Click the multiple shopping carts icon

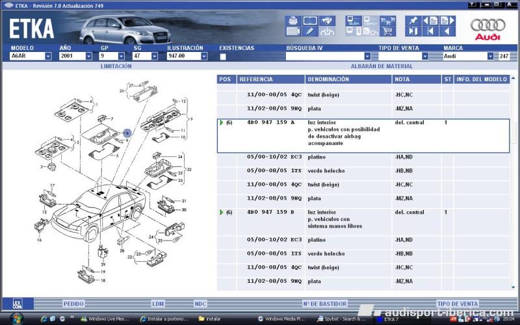(387, 21)
